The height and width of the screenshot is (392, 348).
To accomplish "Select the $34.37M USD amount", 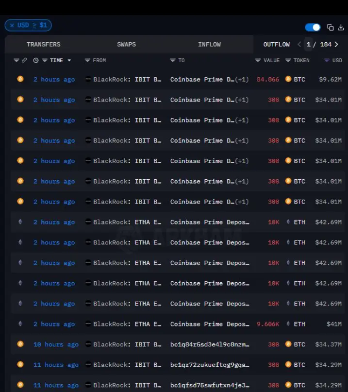I will coord(328,344).
